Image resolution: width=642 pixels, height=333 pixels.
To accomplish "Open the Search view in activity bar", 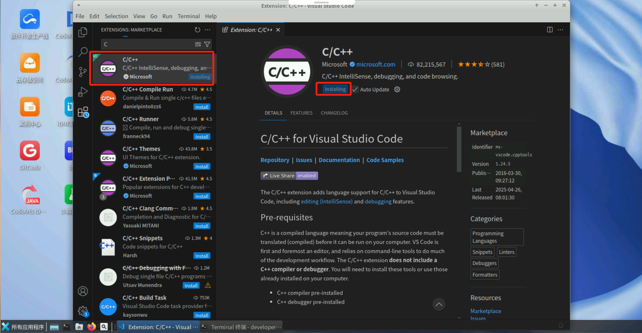I will [x=83, y=52].
